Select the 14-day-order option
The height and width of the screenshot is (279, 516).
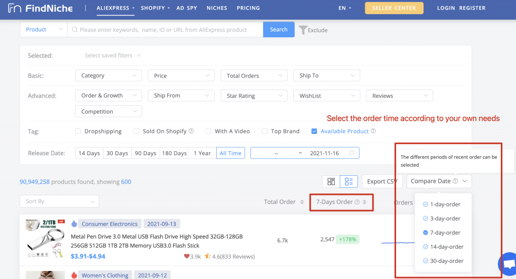(x=443, y=247)
